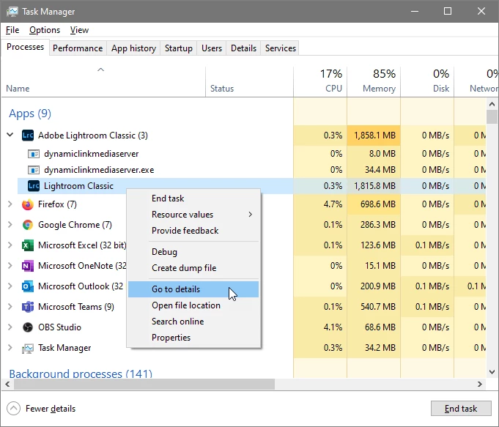
Task: Expand the Microsoft Teams (9) group
Action: [x=10, y=307]
